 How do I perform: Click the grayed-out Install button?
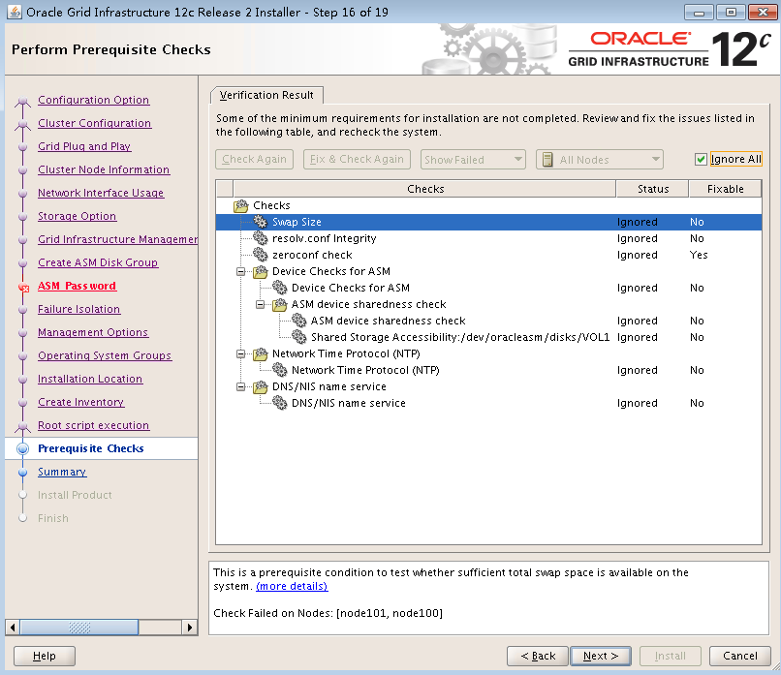point(670,656)
